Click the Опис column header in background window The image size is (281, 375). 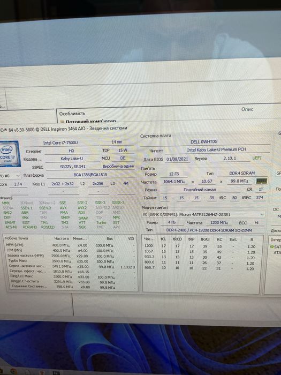click(247, 109)
